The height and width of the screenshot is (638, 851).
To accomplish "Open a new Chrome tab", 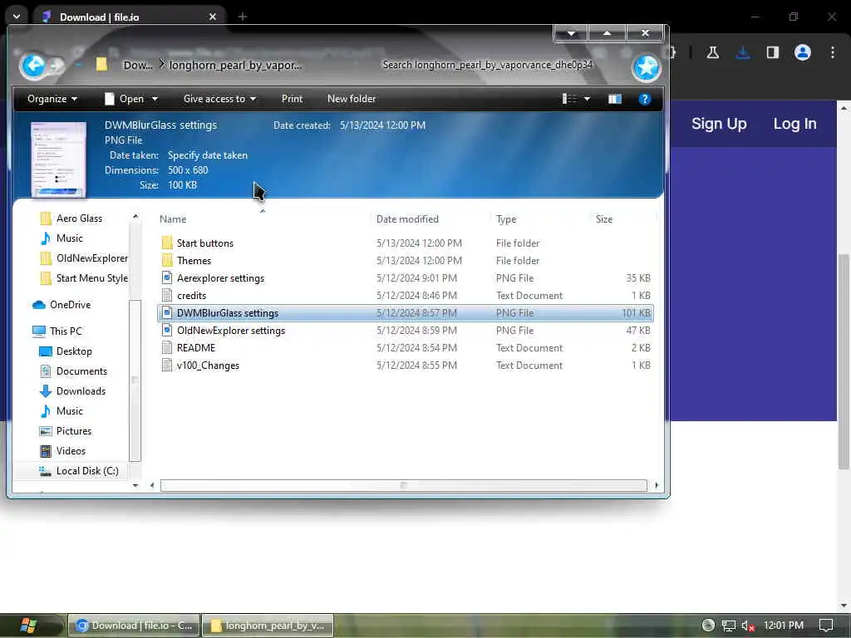I will pyautogui.click(x=242, y=17).
